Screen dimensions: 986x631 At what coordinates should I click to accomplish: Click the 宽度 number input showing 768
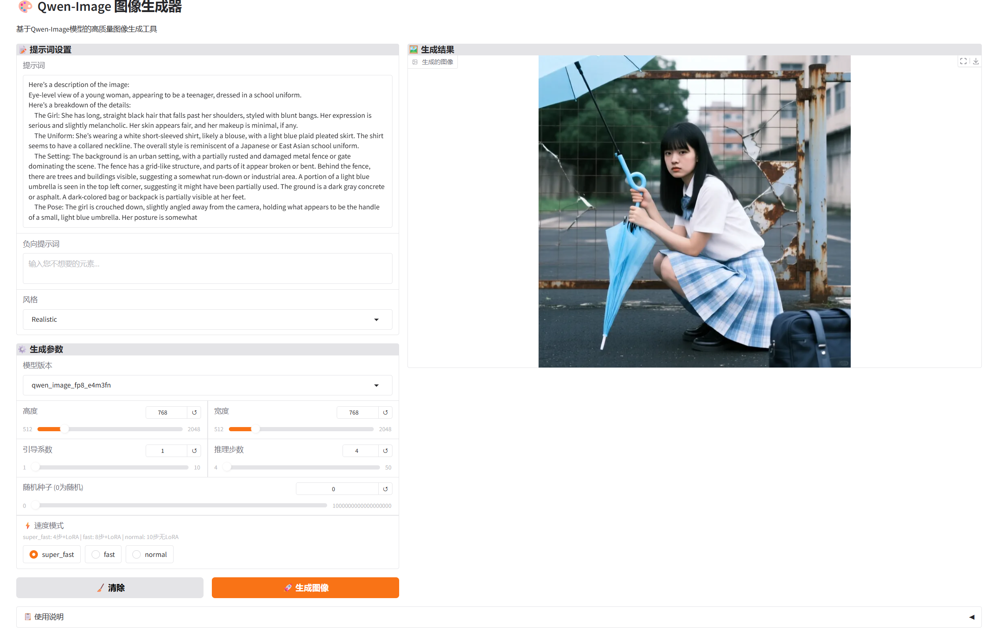(358, 412)
